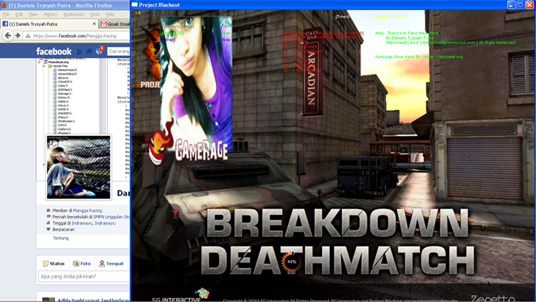This screenshot has width=536, height=302.
Task: Click the GameRage logo in the game
Action: 188,143
